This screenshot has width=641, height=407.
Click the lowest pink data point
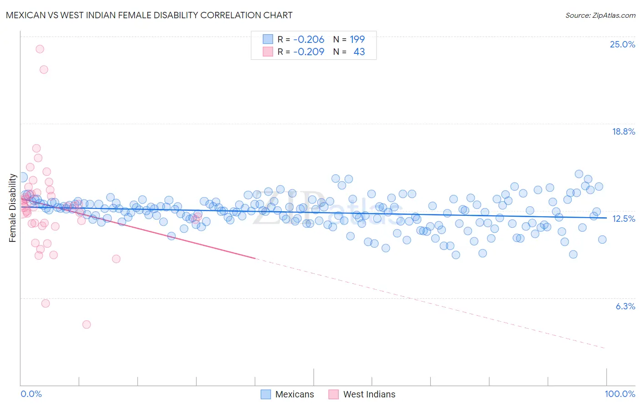(x=87, y=324)
